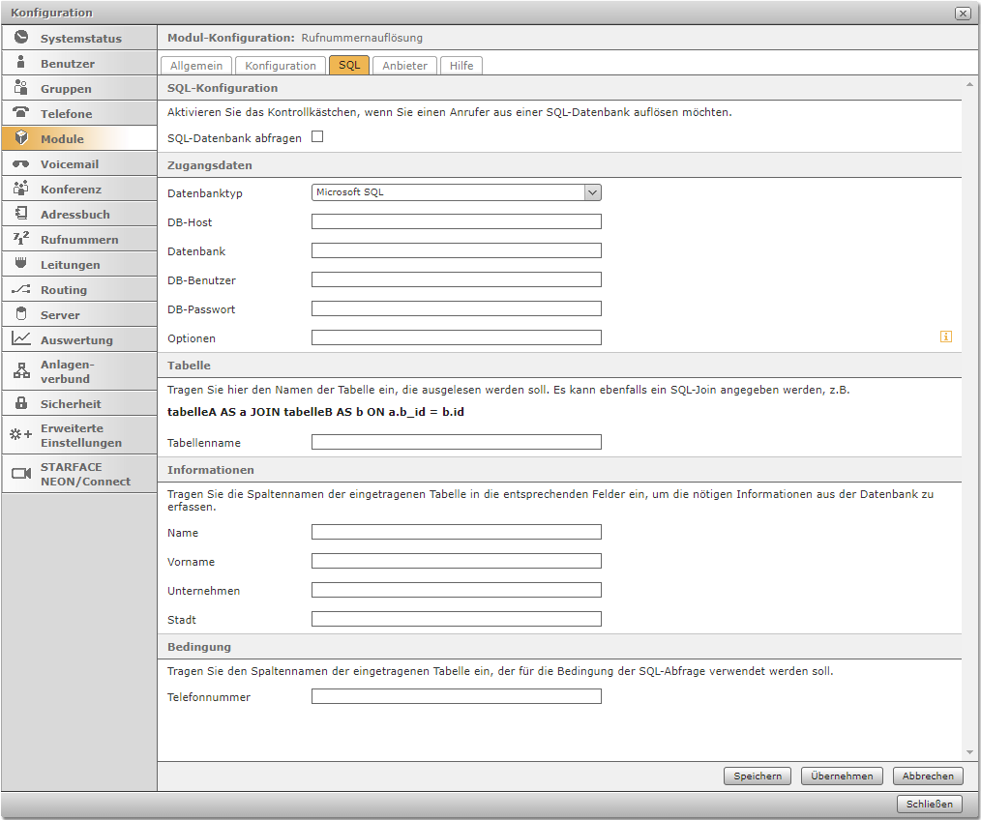Click the scrollbar down arrow
The image size is (981, 820).
969,752
